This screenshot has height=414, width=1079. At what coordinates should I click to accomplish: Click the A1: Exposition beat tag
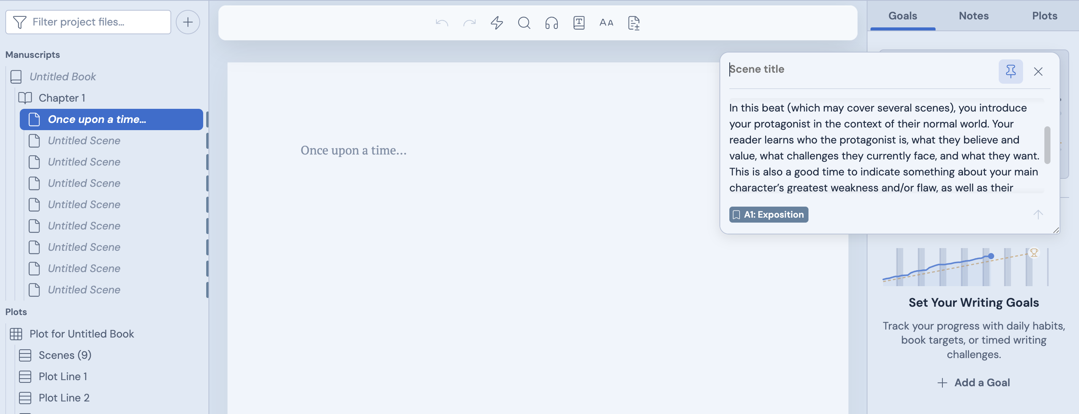coord(769,215)
